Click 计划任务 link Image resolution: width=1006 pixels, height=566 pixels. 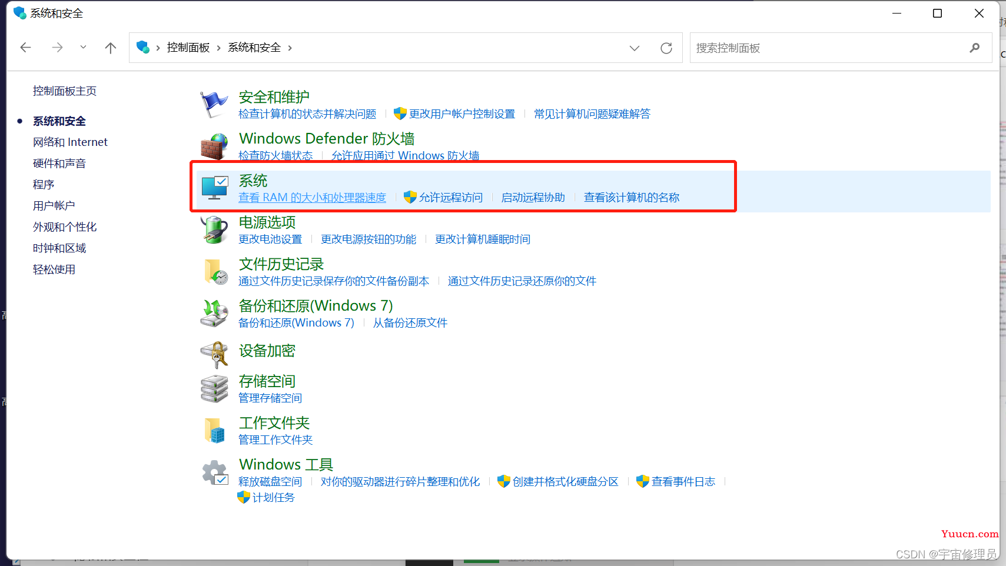pos(274,497)
